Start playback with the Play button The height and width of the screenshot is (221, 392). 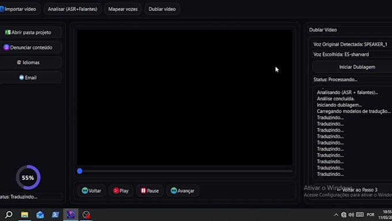tap(120, 191)
